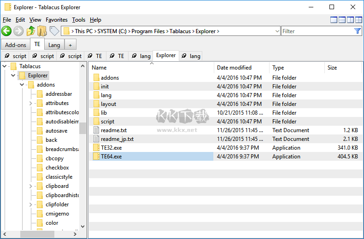Switch to the Add-ons tab
364x239 pixels.
point(16,45)
